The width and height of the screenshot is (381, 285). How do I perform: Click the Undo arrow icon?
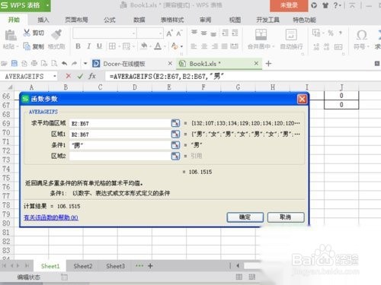64,63
